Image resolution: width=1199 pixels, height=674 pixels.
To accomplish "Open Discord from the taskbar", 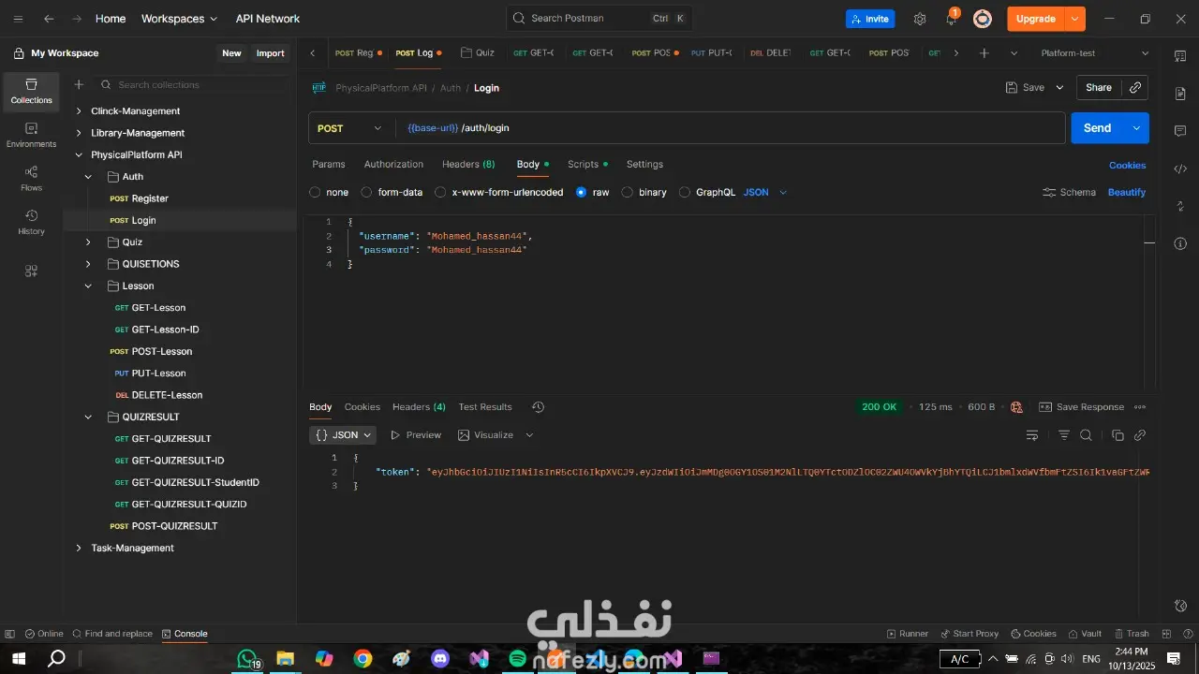I will pos(439,659).
